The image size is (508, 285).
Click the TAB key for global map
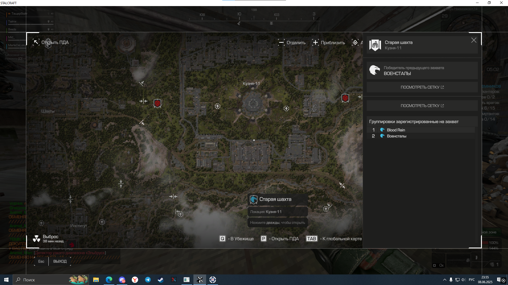point(312,239)
